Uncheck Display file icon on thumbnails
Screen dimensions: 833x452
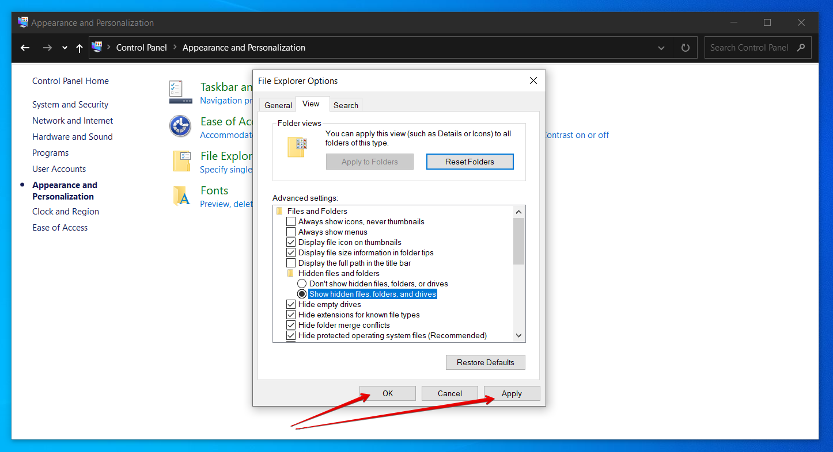click(291, 242)
